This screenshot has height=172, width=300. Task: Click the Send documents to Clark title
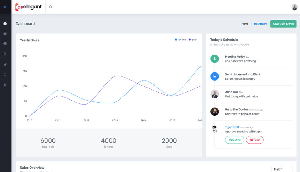[243, 74]
